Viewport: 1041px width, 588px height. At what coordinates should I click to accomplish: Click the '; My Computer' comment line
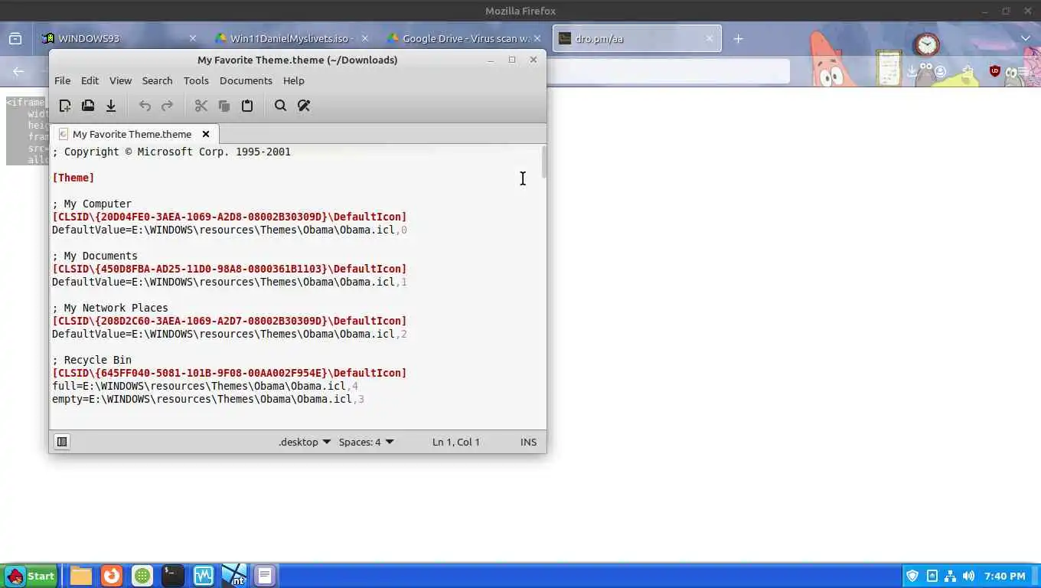(92, 204)
